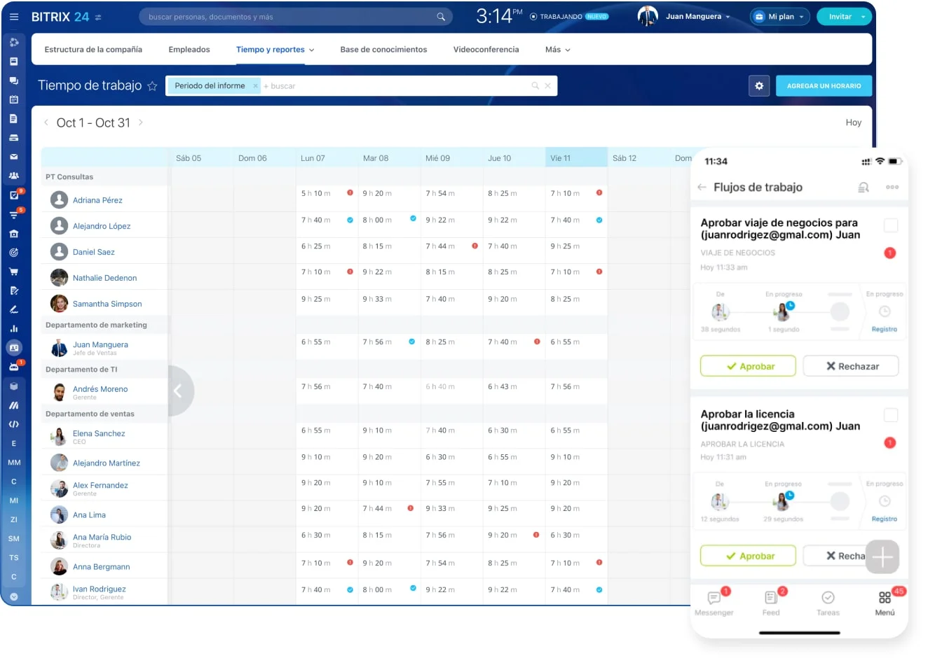
Task: Open Tareas in the mobile bottom bar
Action: [x=828, y=602]
